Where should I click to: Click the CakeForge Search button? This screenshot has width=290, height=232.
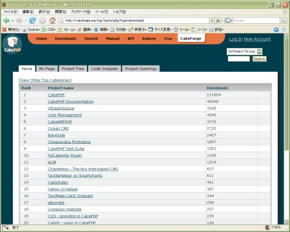click(259, 59)
